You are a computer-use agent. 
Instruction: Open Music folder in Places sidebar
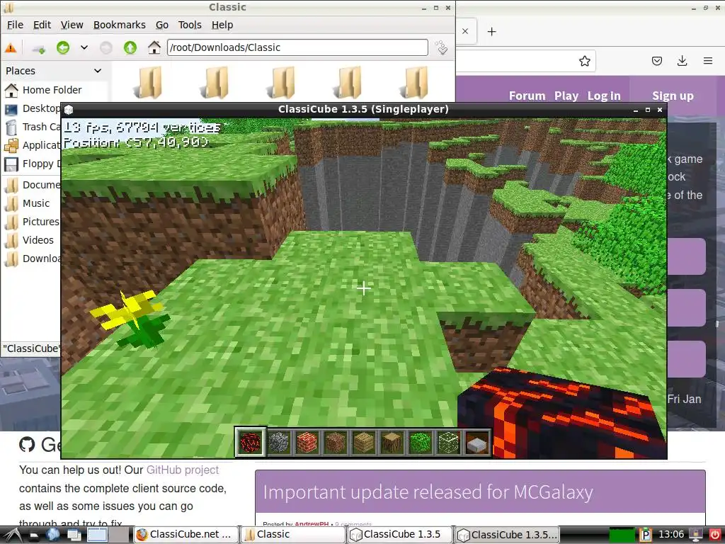[x=28, y=203]
